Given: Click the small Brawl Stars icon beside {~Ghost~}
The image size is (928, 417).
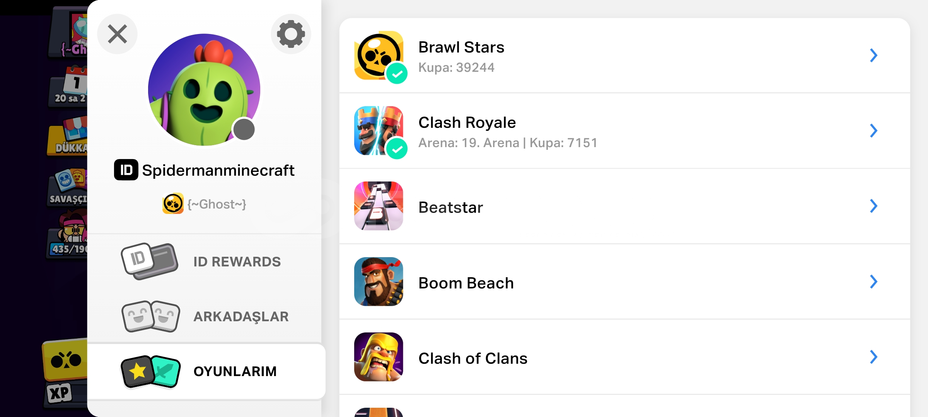Looking at the screenshot, I should click(x=173, y=203).
